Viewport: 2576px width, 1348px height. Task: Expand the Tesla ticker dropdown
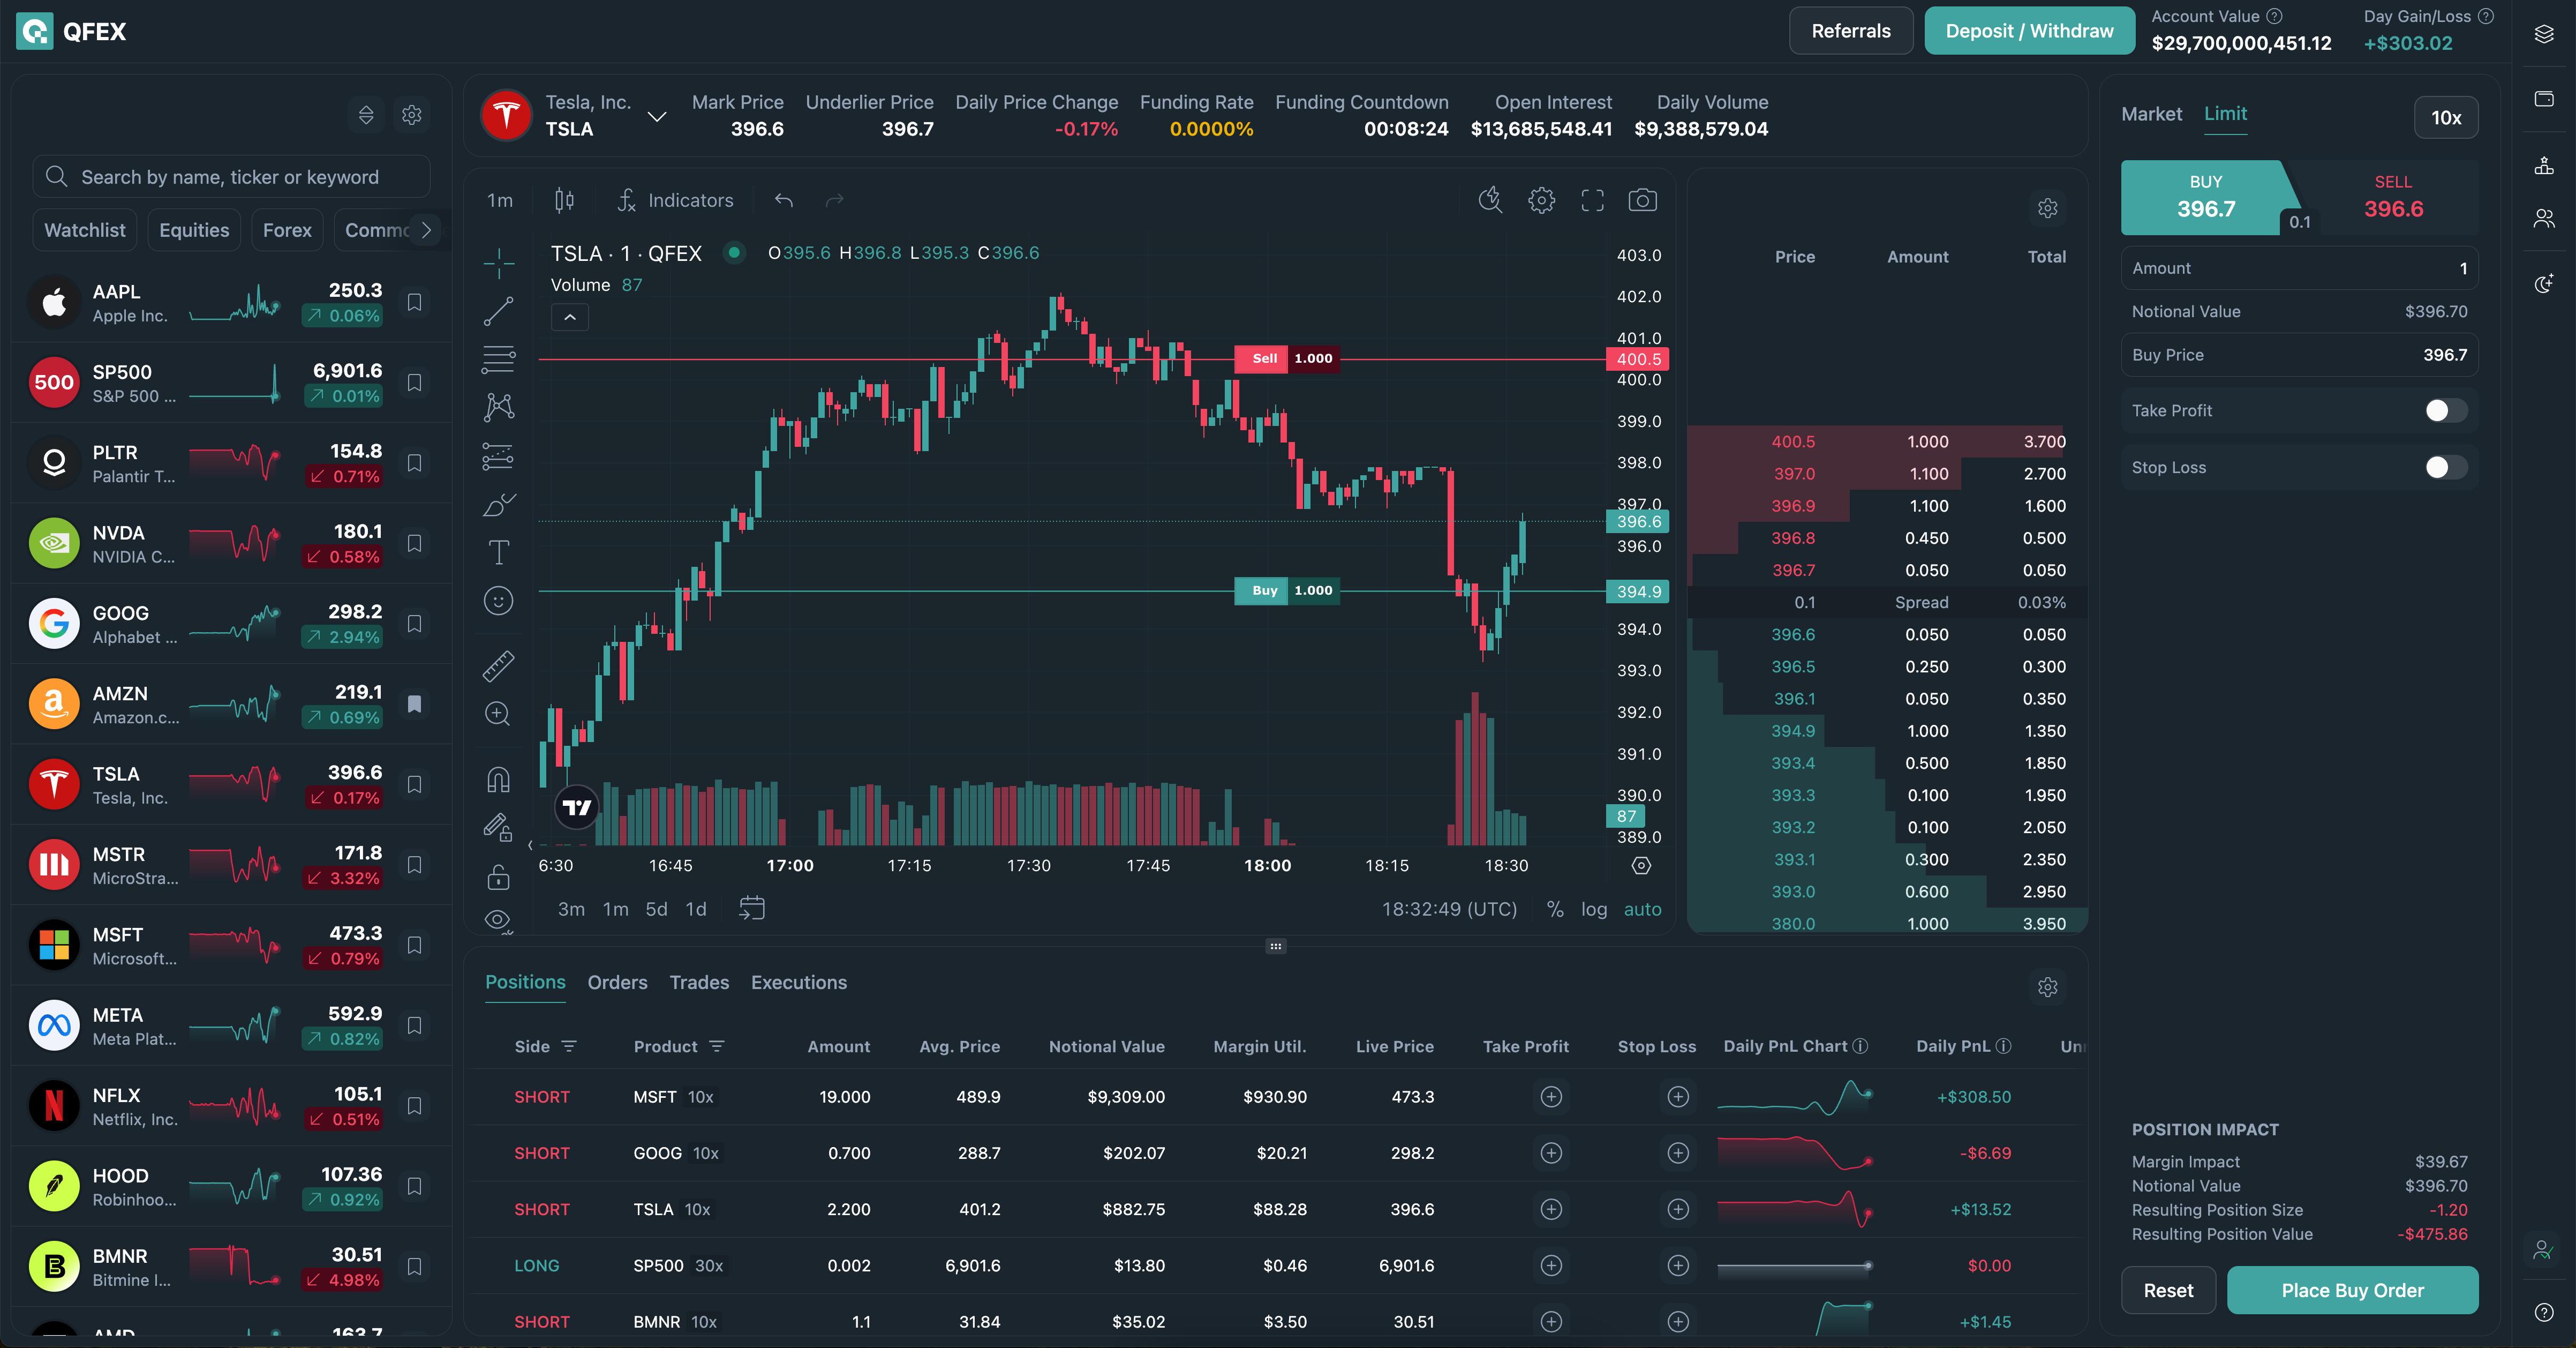(656, 117)
